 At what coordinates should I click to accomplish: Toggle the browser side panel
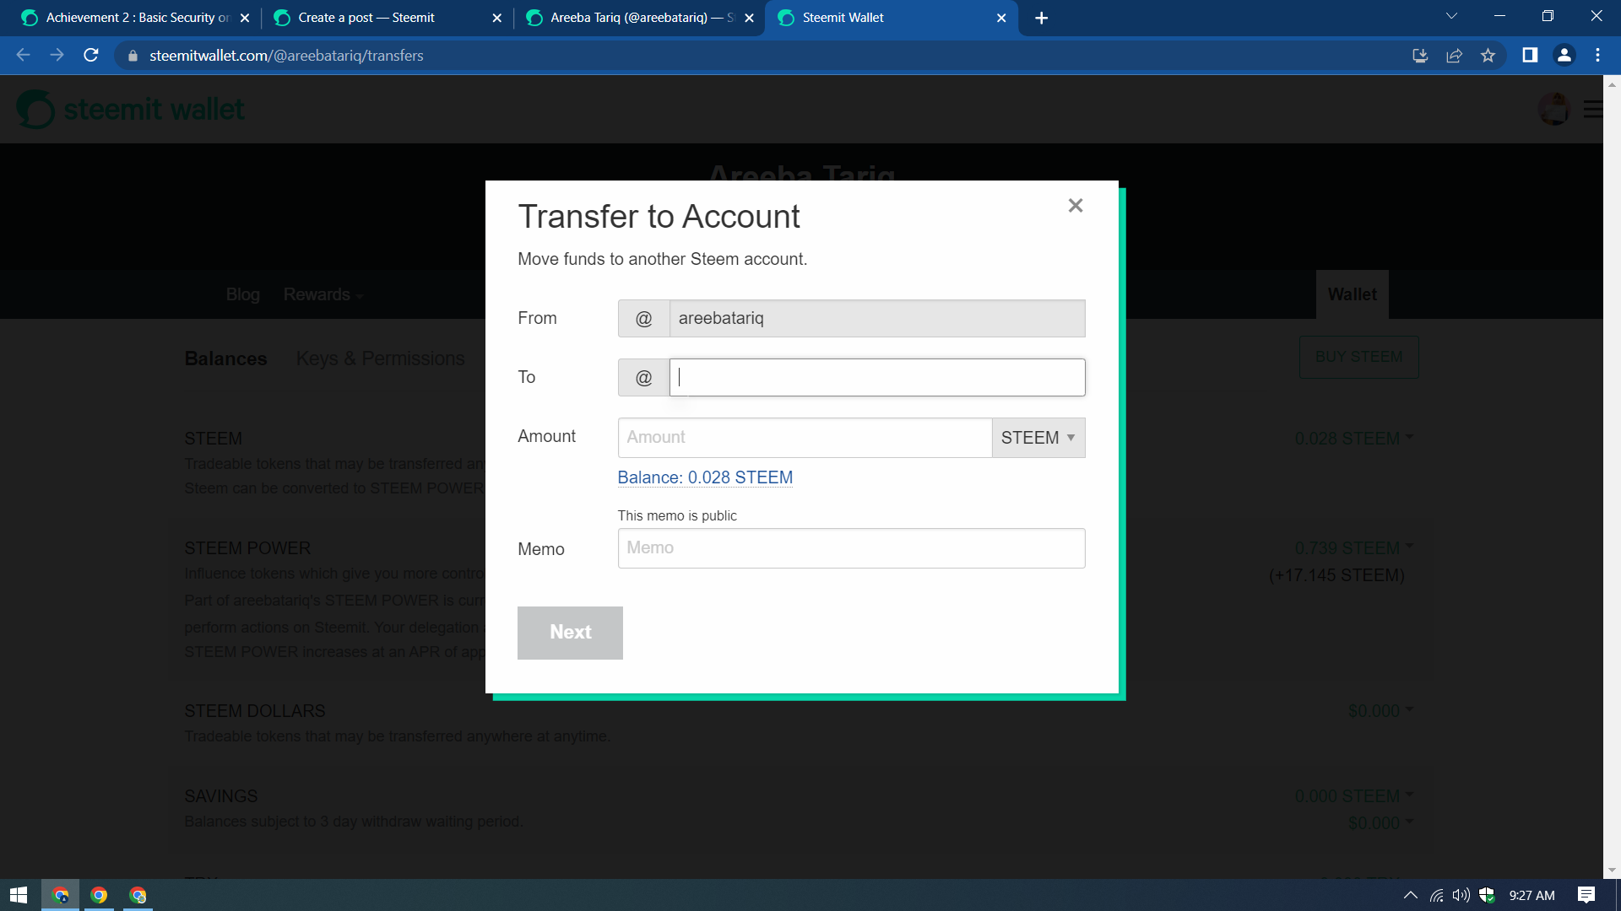pos(1530,56)
